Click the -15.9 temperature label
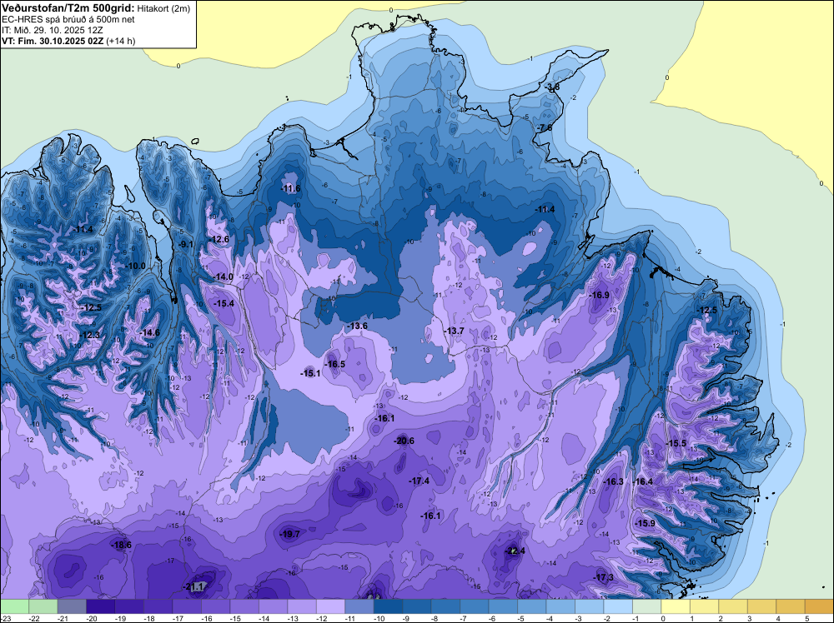 pyautogui.click(x=646, y=523)
